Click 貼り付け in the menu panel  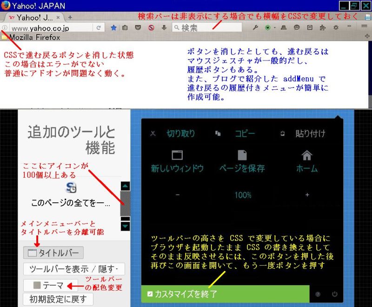310,133
